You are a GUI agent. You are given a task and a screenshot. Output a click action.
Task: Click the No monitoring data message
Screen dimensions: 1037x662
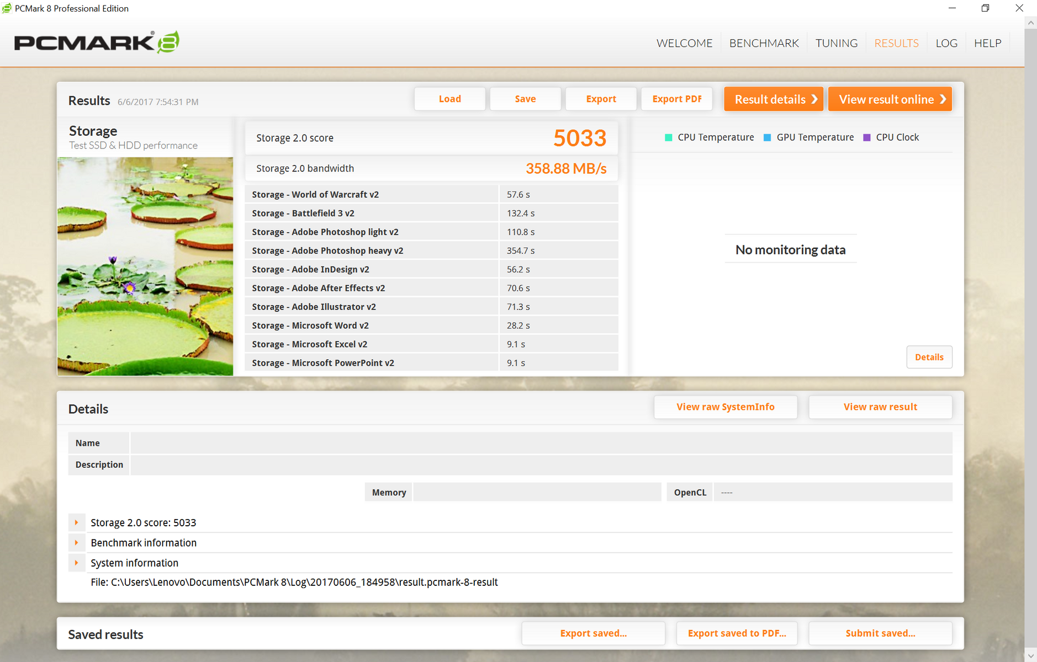pos(790,250)
